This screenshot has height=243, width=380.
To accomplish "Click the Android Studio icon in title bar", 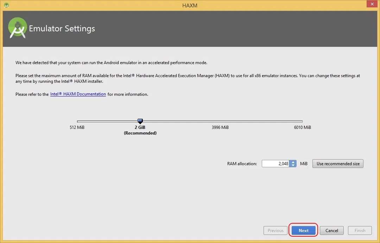I will pos(6,5).
